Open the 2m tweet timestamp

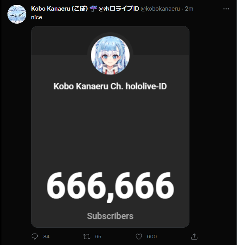pos(189,9)
